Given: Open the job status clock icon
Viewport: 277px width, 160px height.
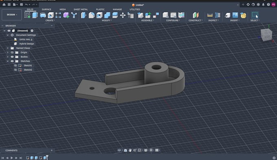Looking at the screenshot, I should click(253, 4).
